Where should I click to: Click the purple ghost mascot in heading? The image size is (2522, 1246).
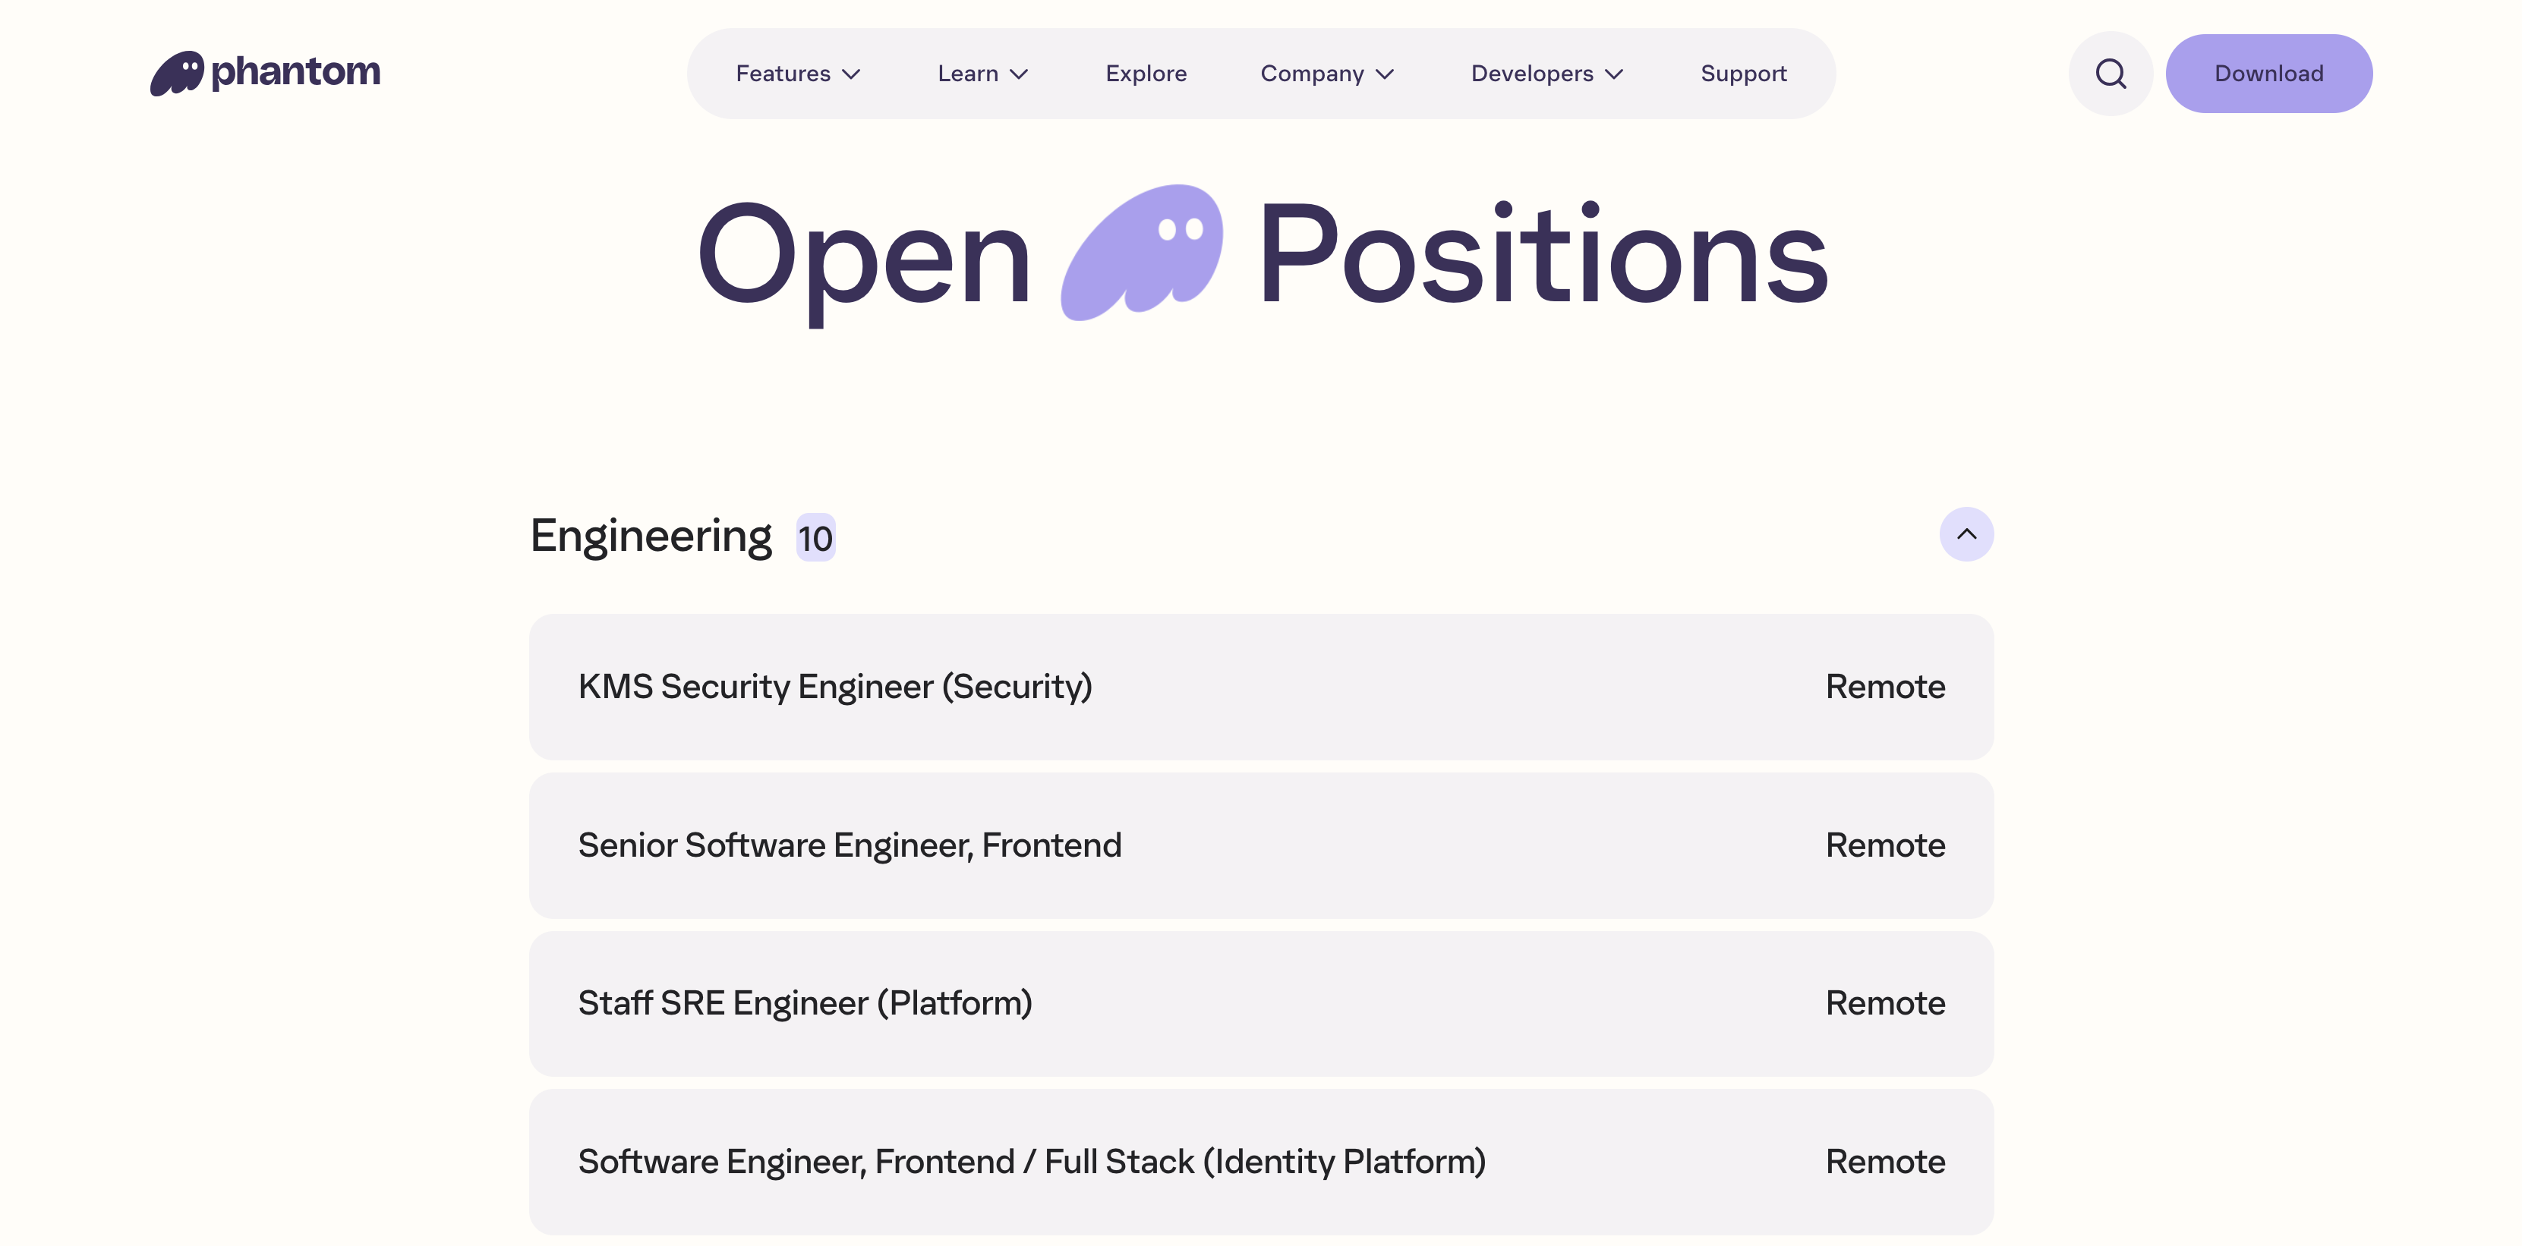pyautogui.click(x=1142, y=251)
